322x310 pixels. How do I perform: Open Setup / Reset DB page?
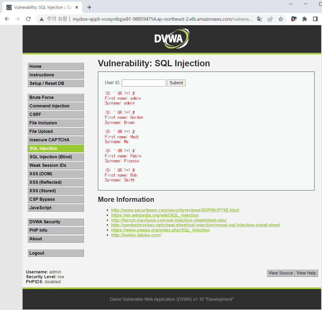pos(56,83)
